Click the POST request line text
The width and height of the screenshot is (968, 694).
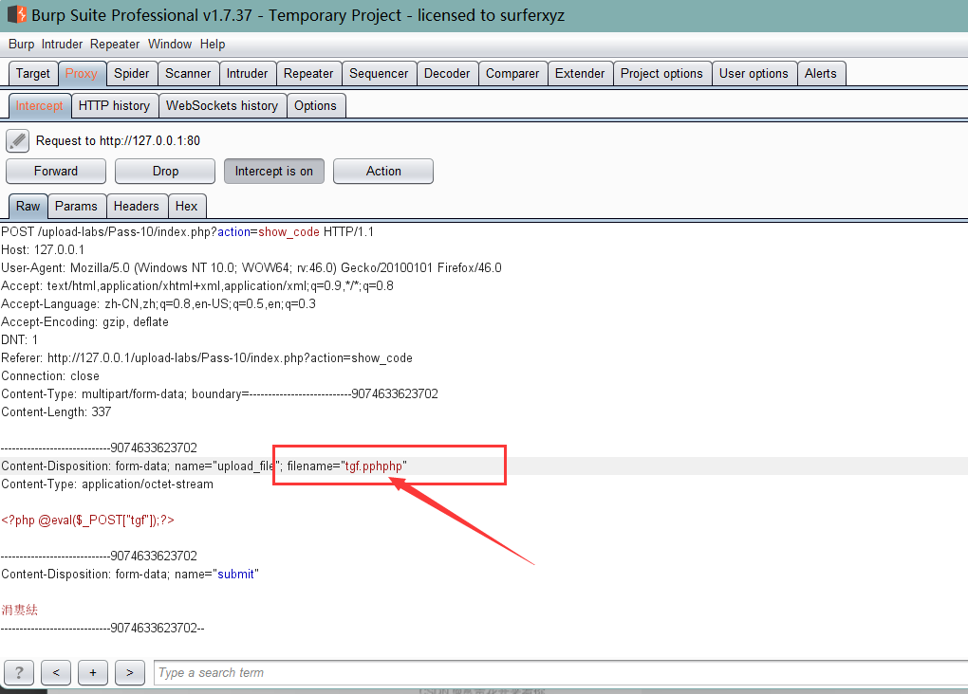click(188, 232)
